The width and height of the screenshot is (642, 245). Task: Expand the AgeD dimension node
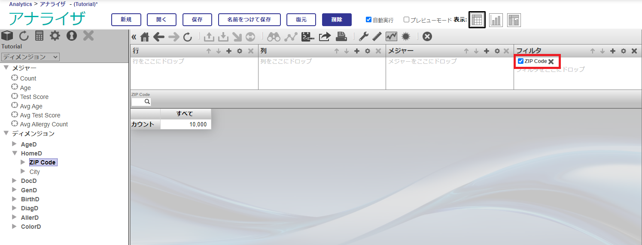(x=15, y=144)
